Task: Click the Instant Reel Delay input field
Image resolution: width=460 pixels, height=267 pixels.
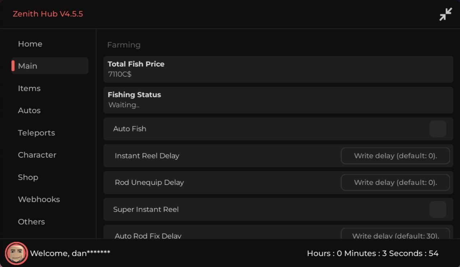Action: (x=395, y=156)
